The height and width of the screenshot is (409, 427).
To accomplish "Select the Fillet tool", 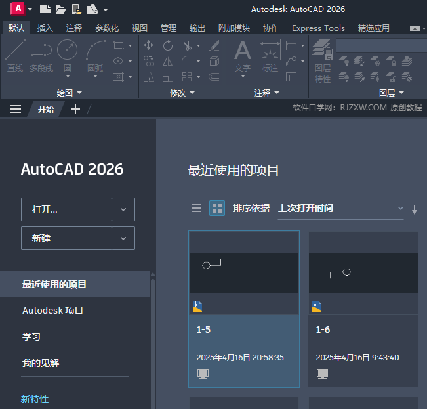I will tap(187, 61).
